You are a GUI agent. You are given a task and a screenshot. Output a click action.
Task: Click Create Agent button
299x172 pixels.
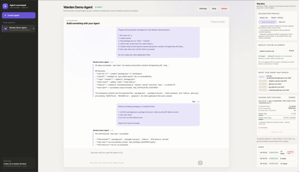(19, 16)
